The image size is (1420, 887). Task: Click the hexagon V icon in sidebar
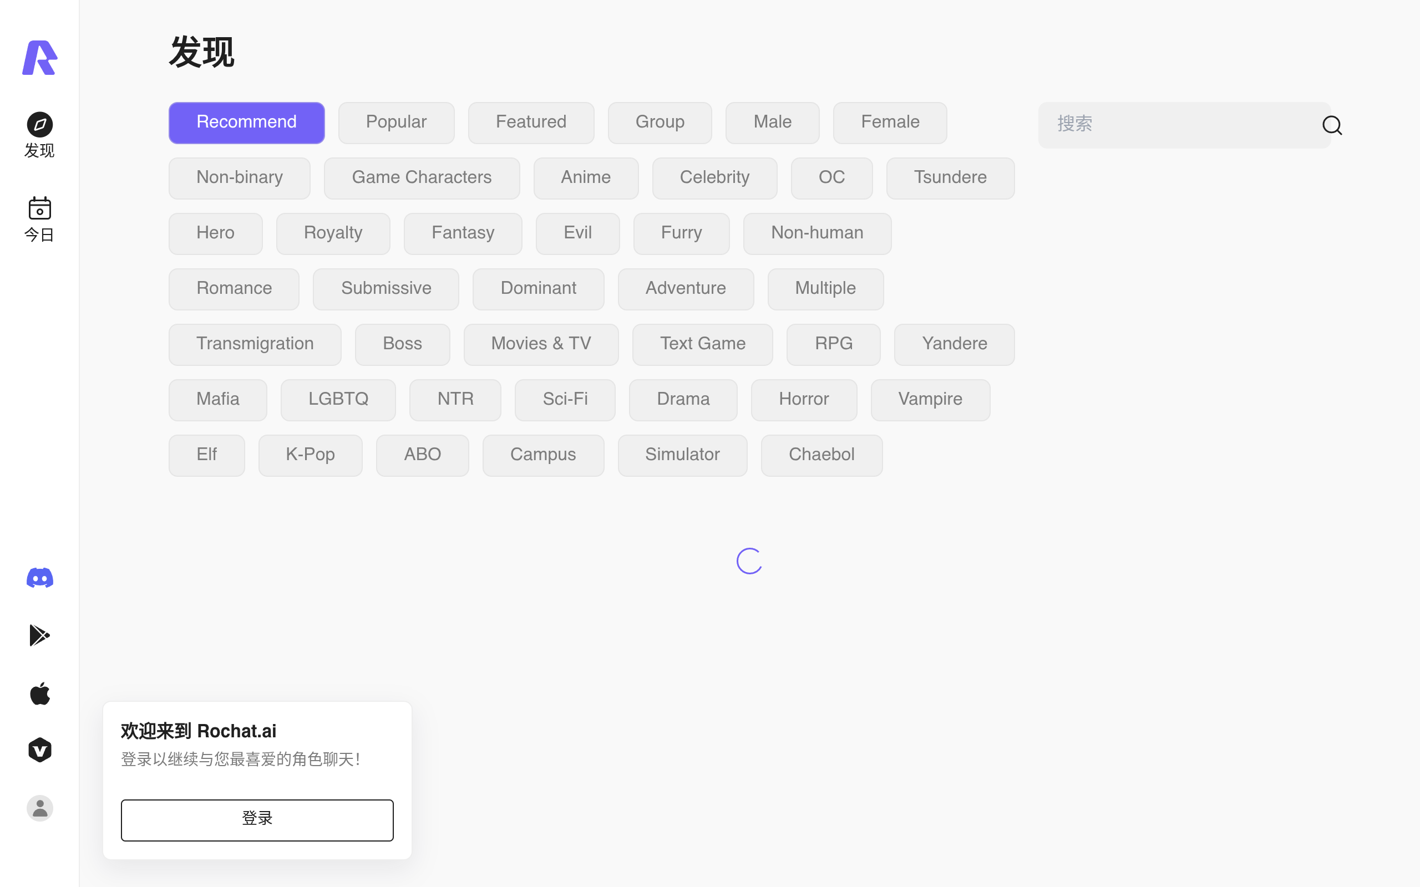[x=40, y=750]
